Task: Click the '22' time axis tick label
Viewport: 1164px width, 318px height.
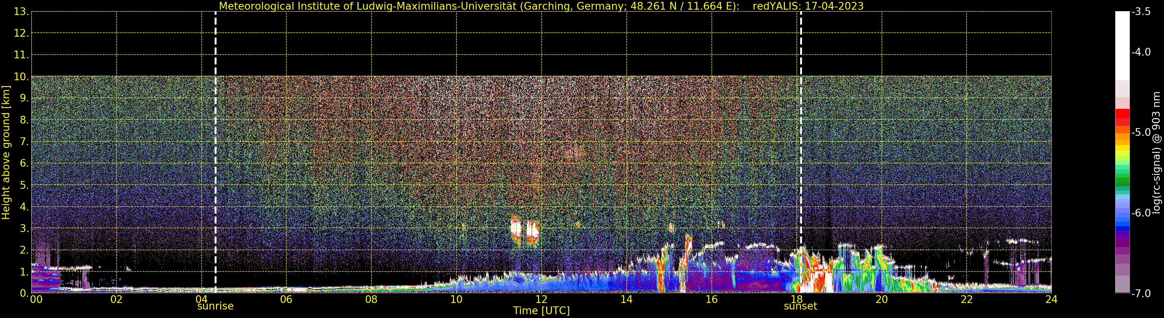Action: pyautogui.click(x=966, y=299)
